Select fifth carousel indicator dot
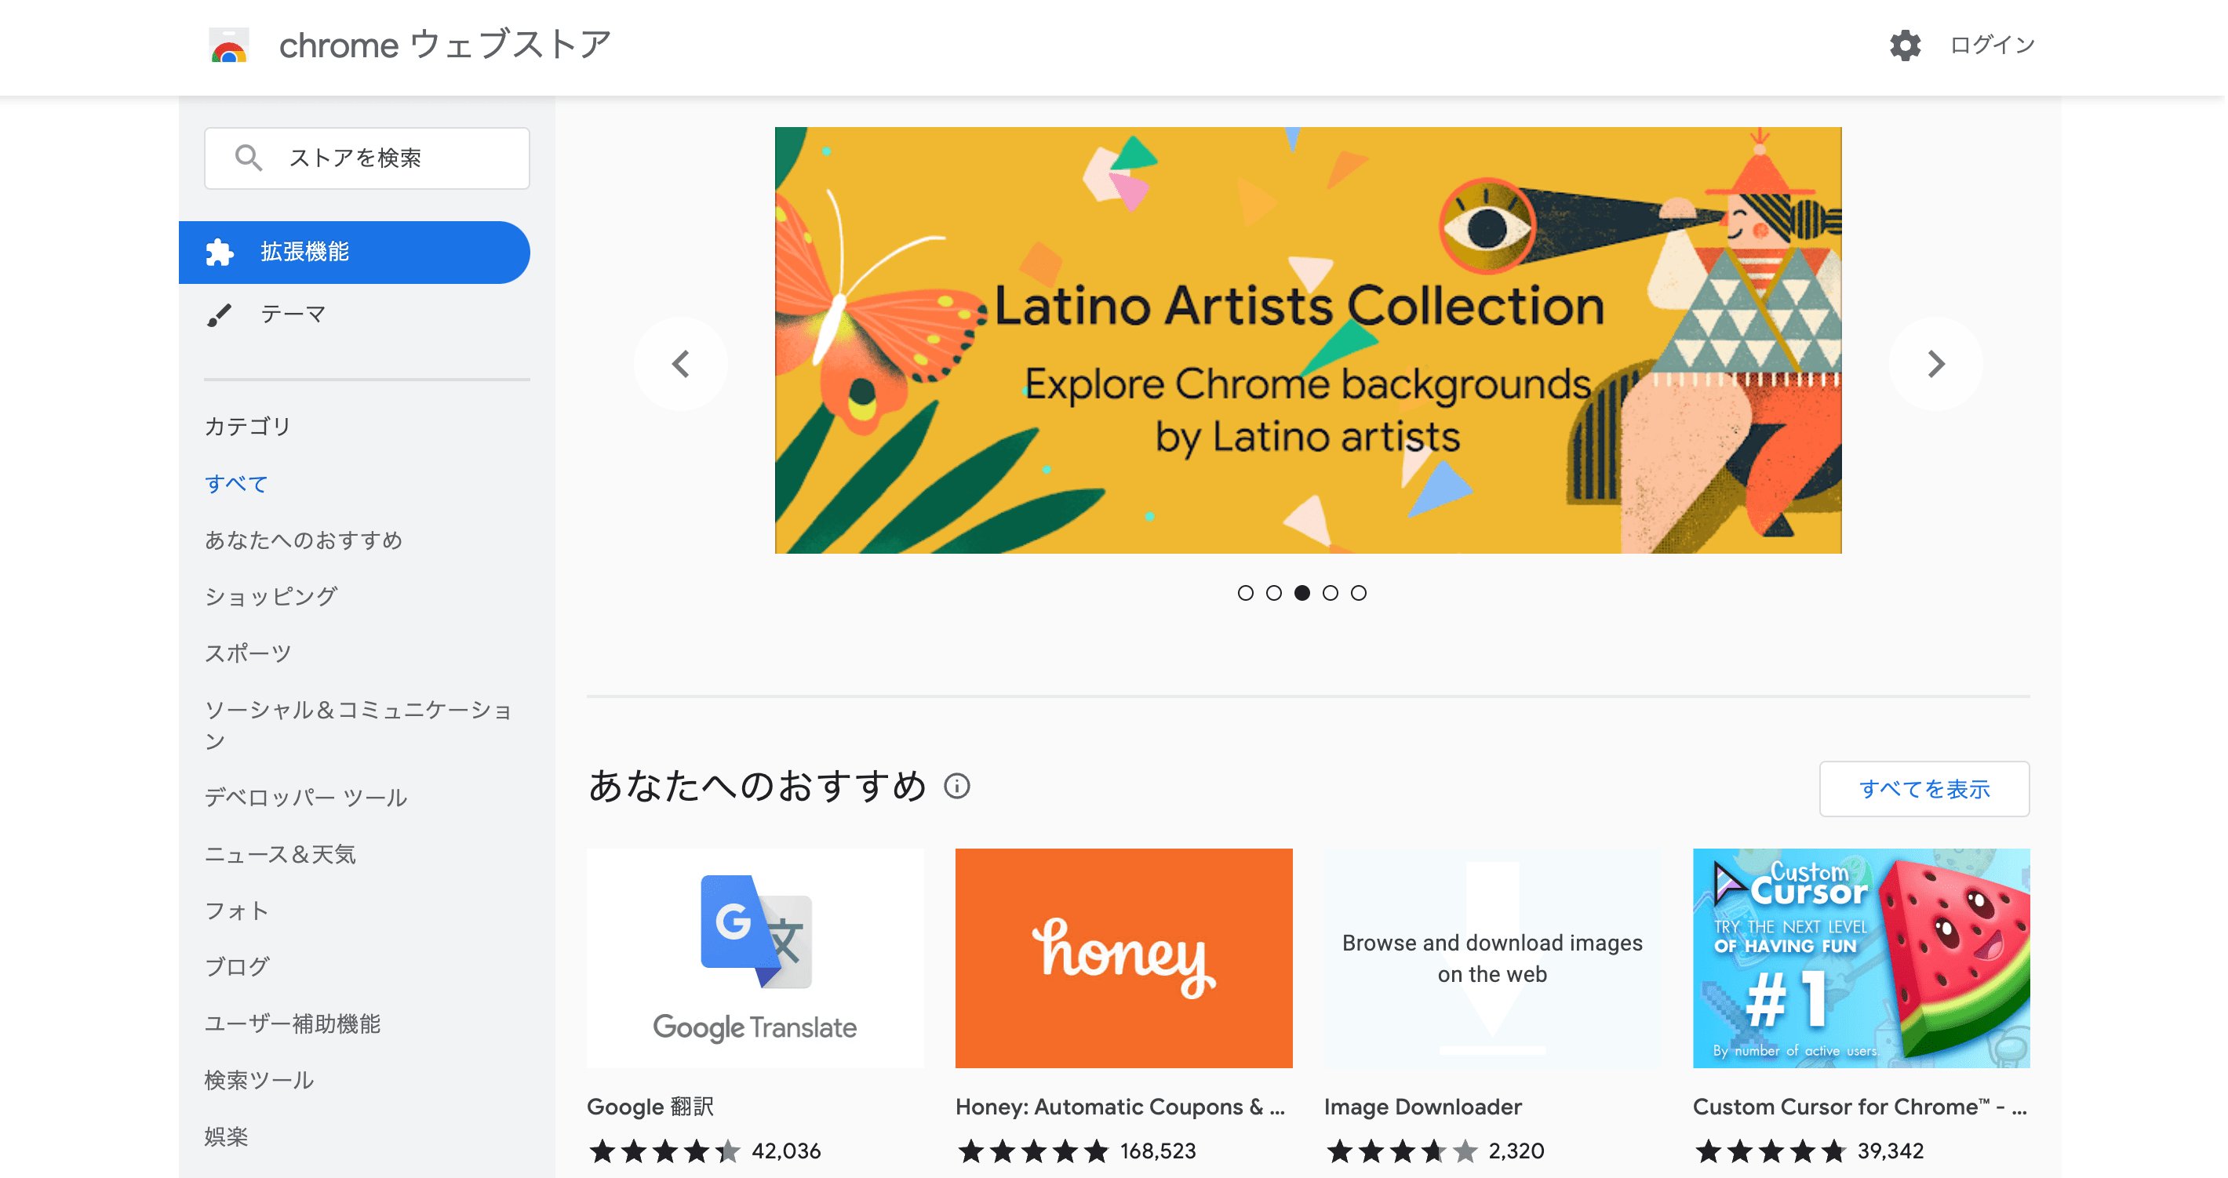The image size is (2228, 1178). 1359,594
